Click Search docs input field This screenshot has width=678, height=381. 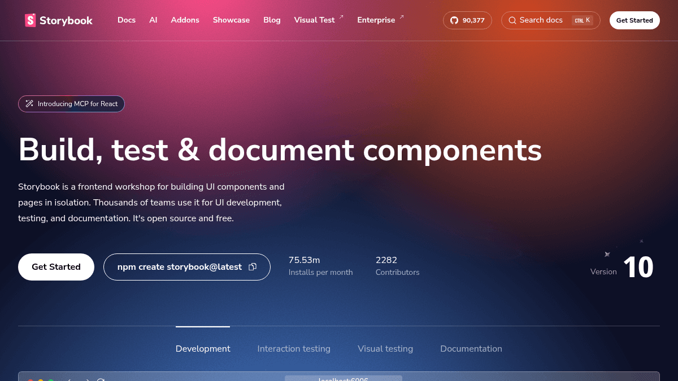click(x=550, y=20)
